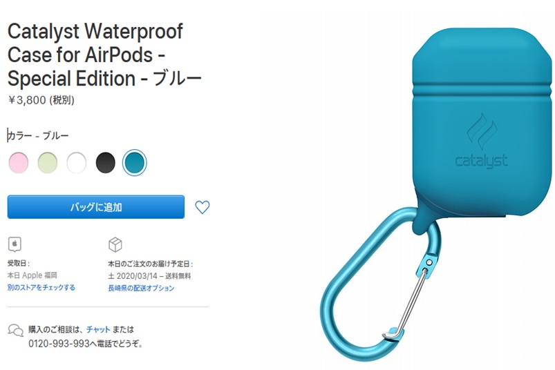Pick the white color swatch
Viewport: 555px width, 370px height.
pos(77,162)
